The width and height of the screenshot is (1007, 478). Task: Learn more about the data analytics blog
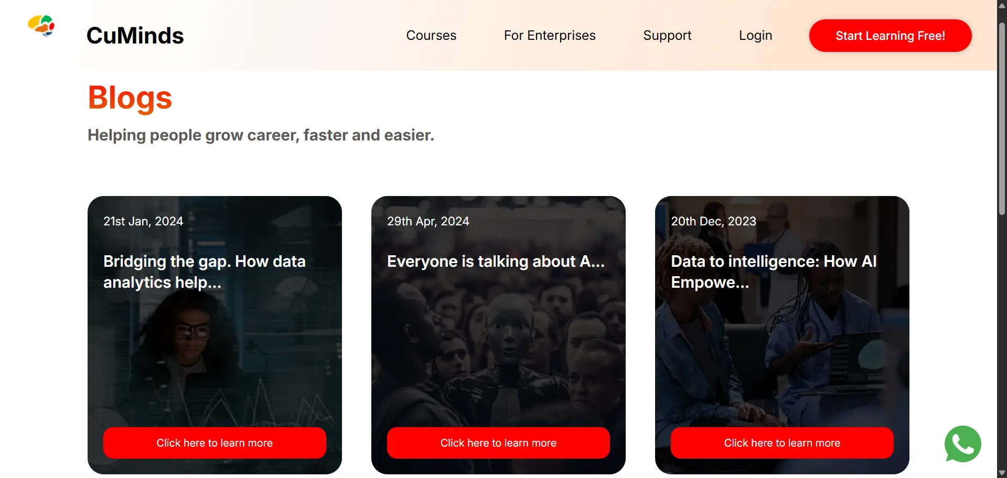[215, 443]
